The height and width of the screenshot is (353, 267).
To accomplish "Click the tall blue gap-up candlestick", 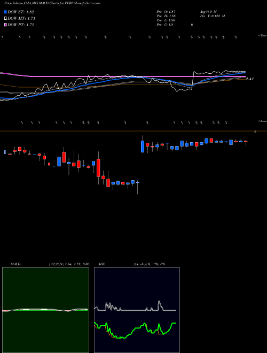I will 143,147.
